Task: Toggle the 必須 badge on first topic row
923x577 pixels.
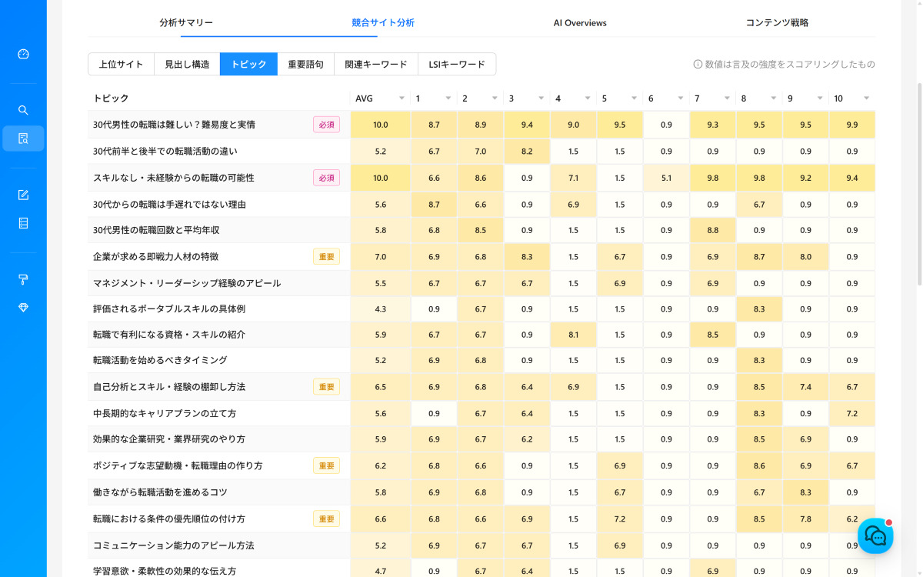Action: point(325,124)
